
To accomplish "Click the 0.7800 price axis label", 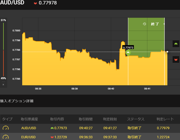I will 16,31.
